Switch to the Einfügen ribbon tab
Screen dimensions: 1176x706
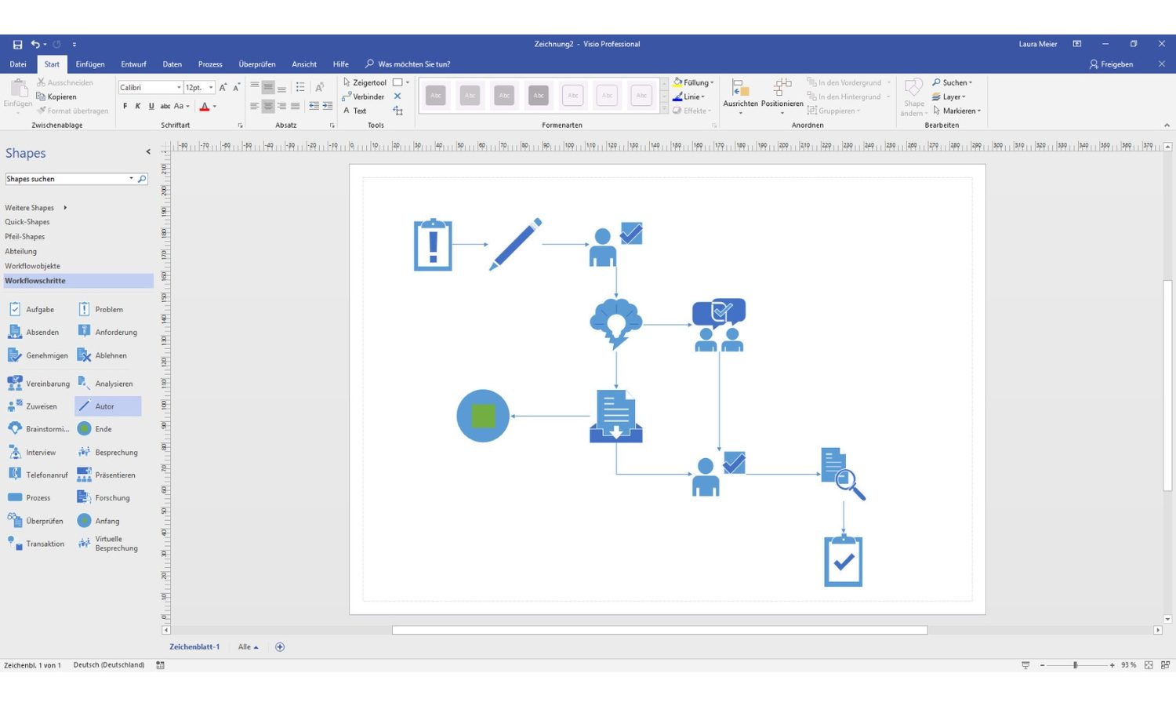[90, 64]
